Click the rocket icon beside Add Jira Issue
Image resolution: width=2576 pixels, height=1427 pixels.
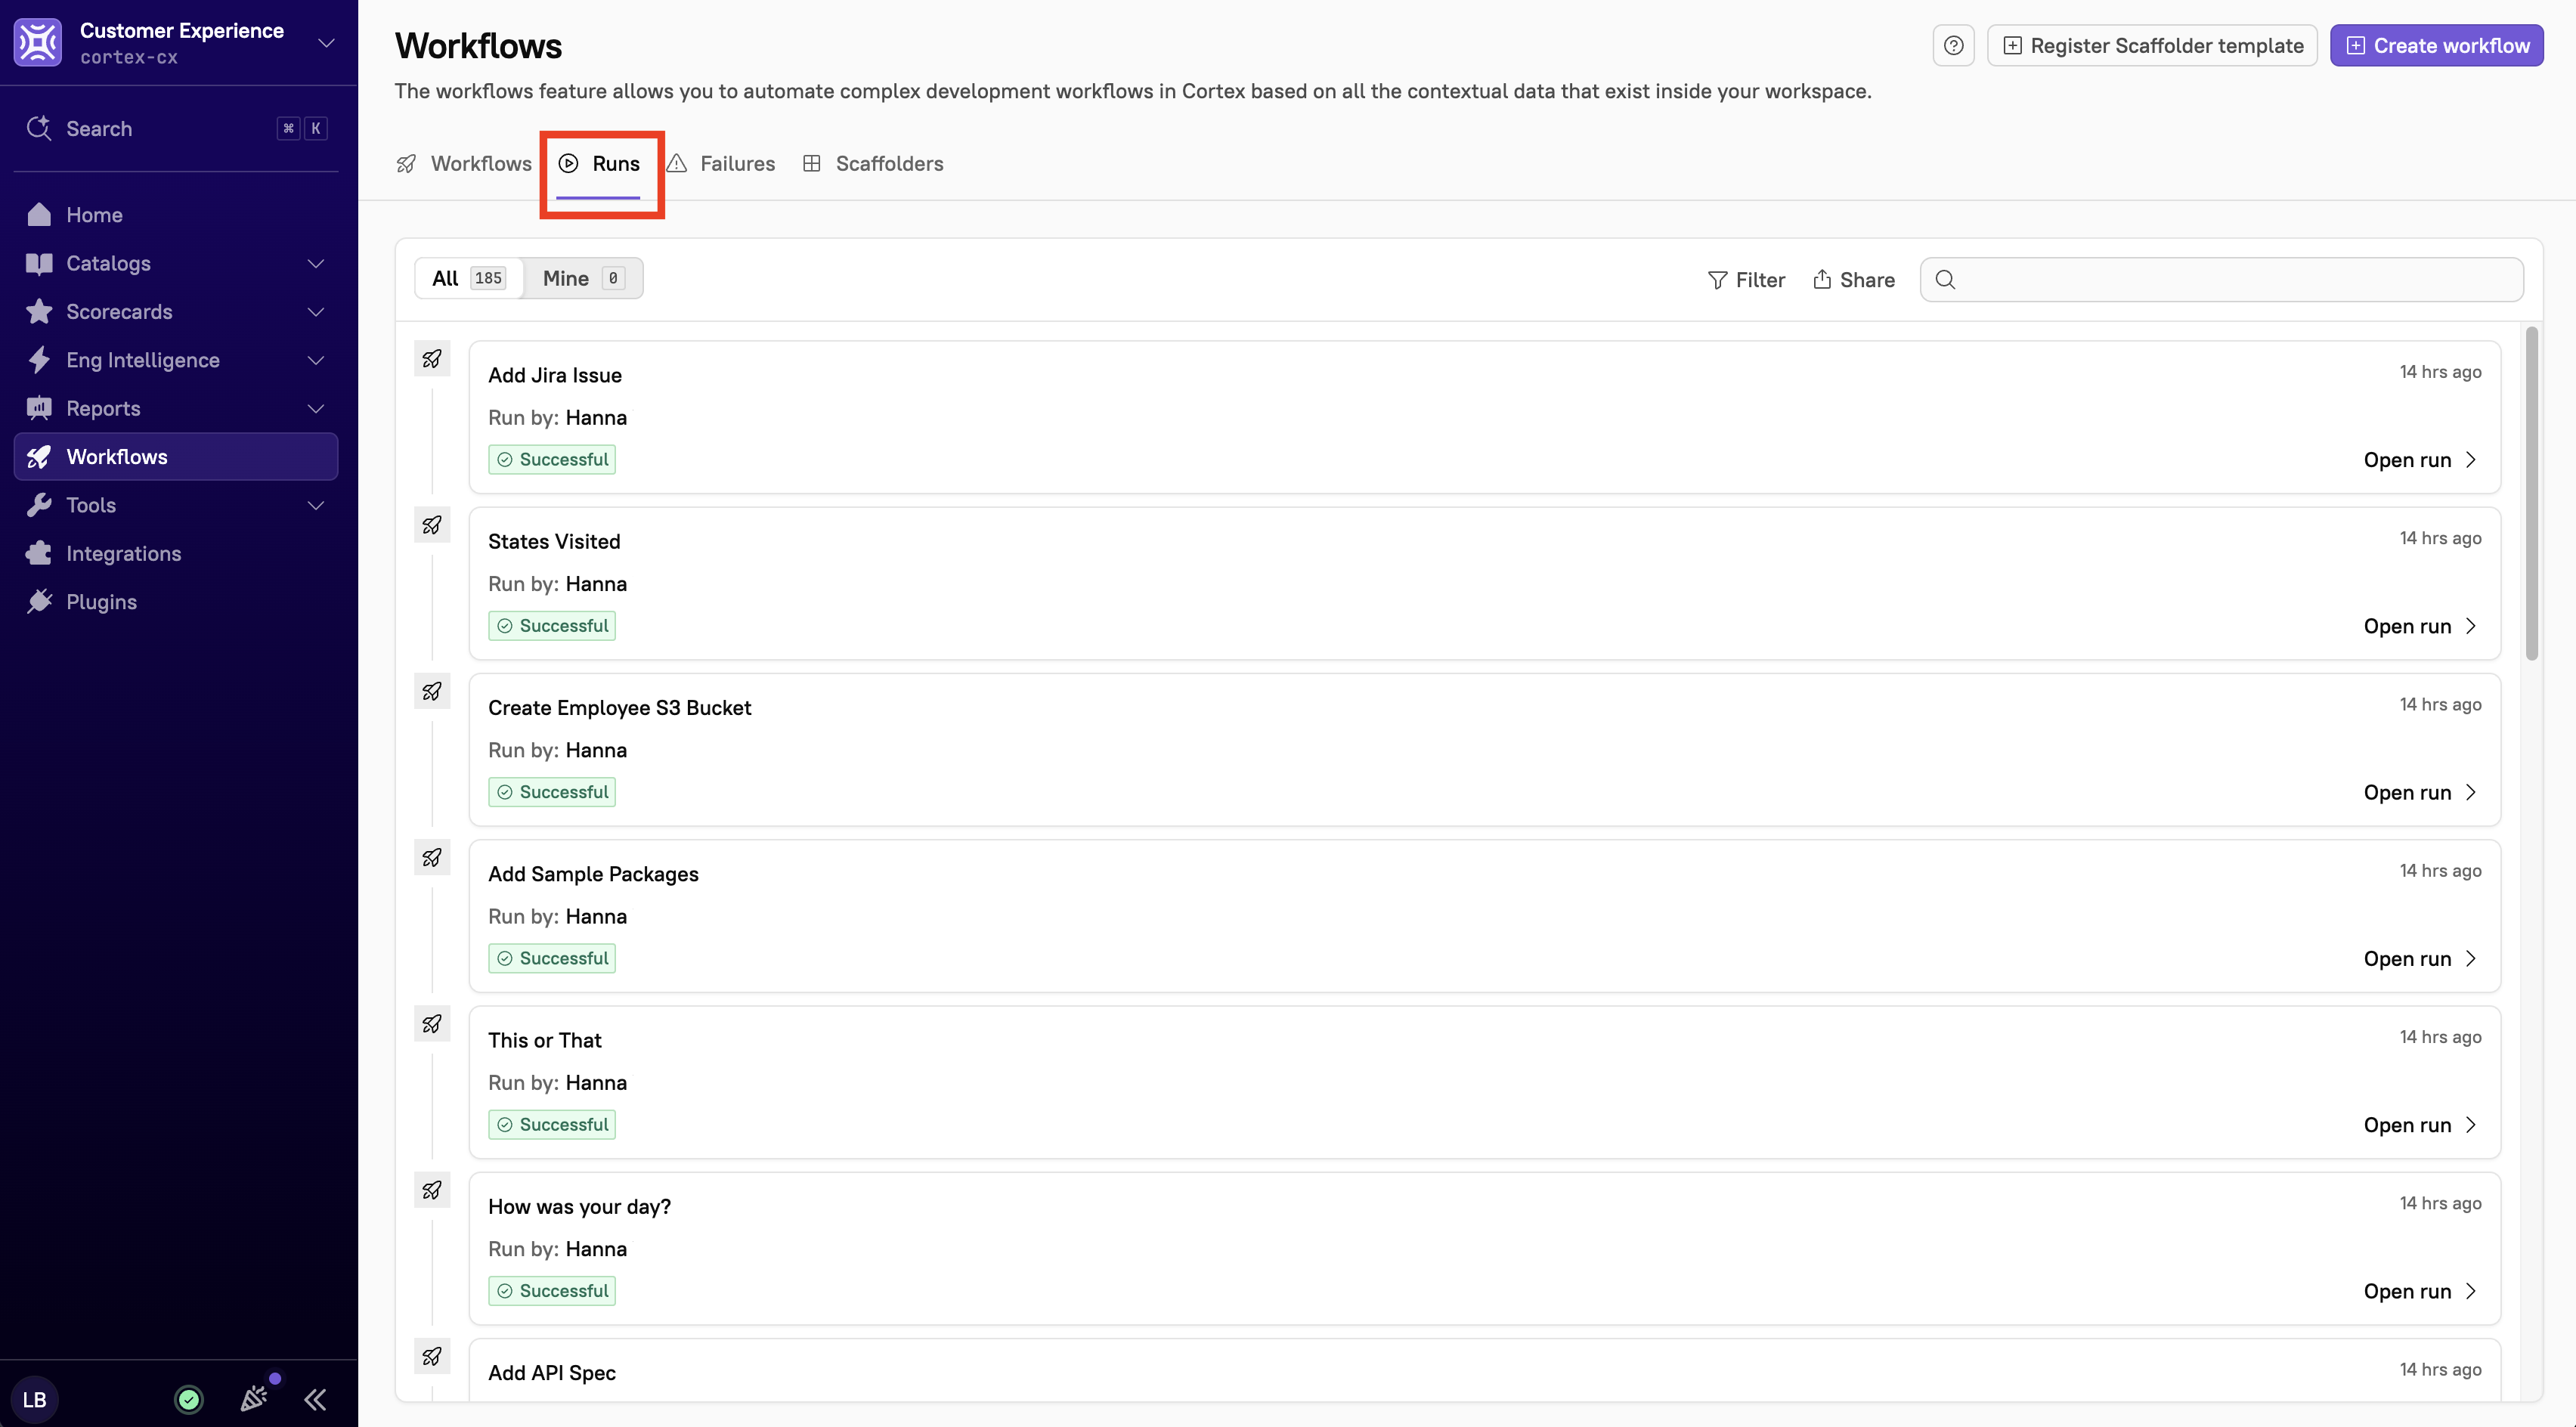[432, 358]
